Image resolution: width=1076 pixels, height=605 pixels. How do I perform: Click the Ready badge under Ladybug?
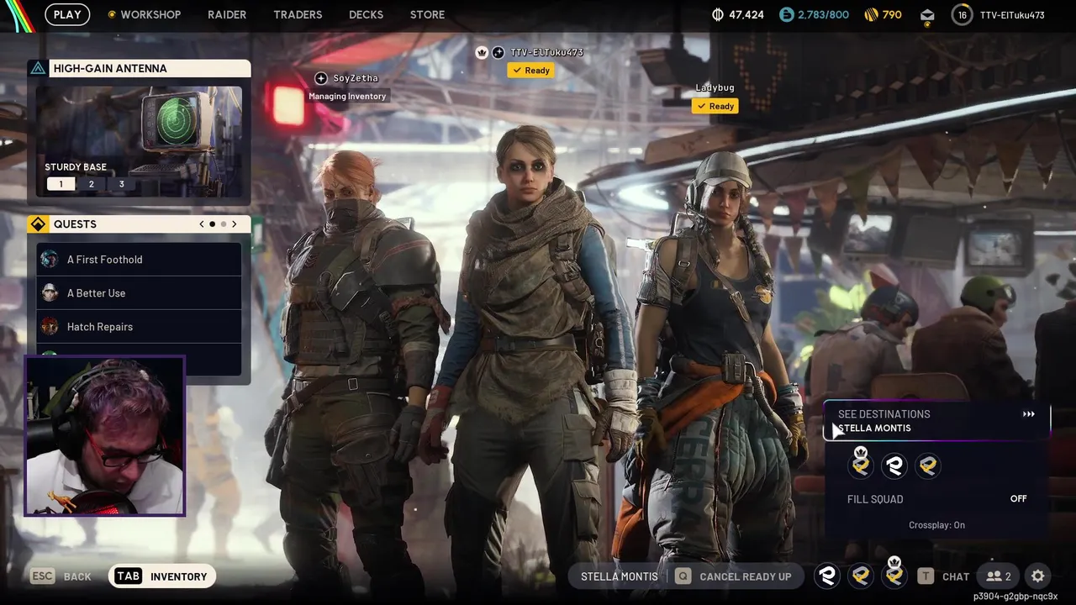tap(715, 106)
